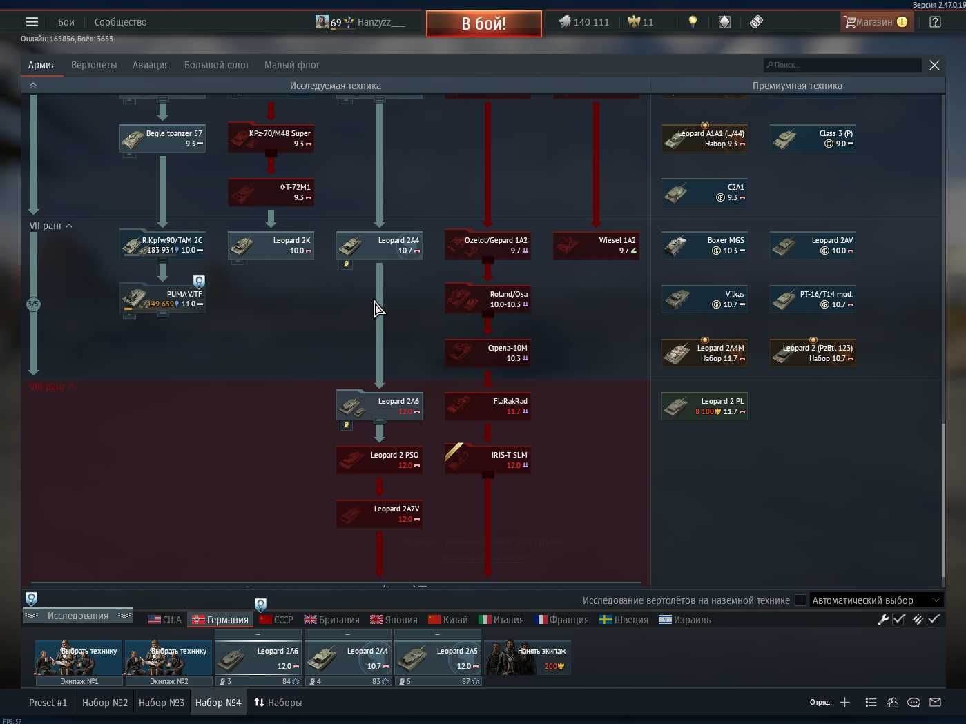
Task: Select locked Wiesel 1A2 vehicle
Action: point(596,245)
